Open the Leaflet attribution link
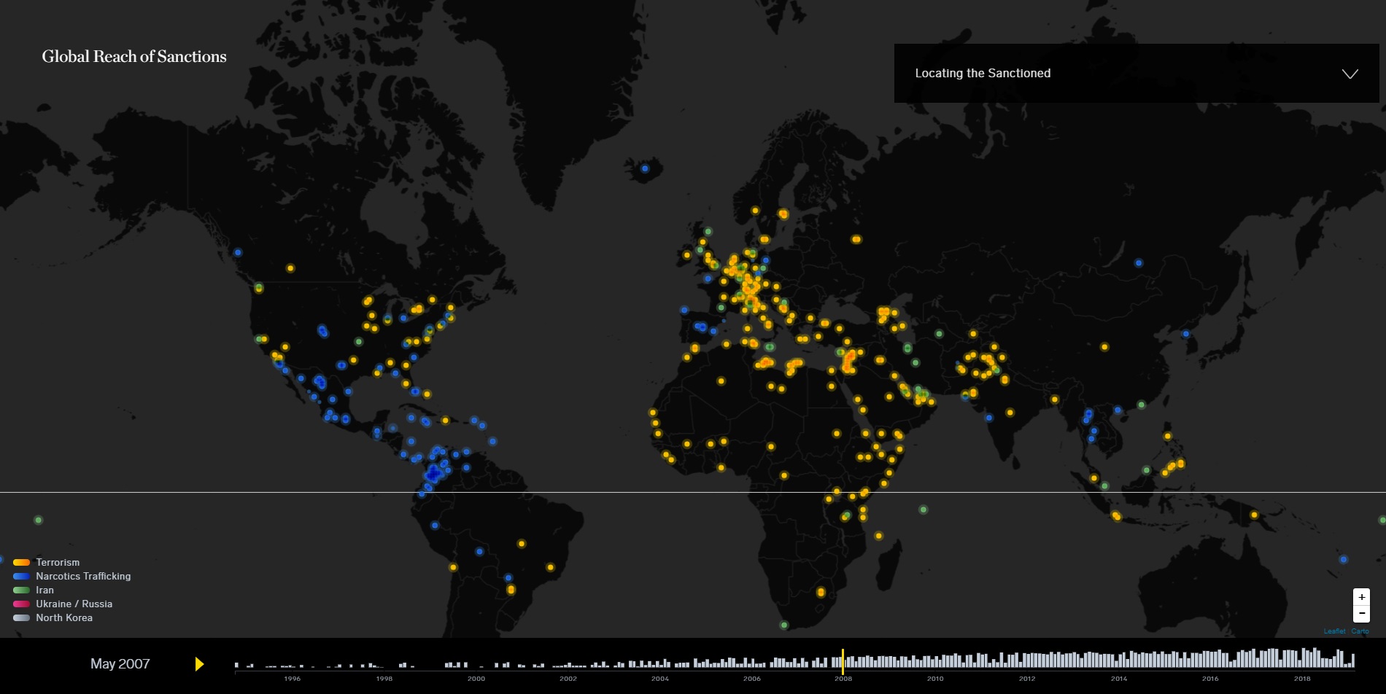Viewport: 1386px width, 694px height. point(1334,631)
